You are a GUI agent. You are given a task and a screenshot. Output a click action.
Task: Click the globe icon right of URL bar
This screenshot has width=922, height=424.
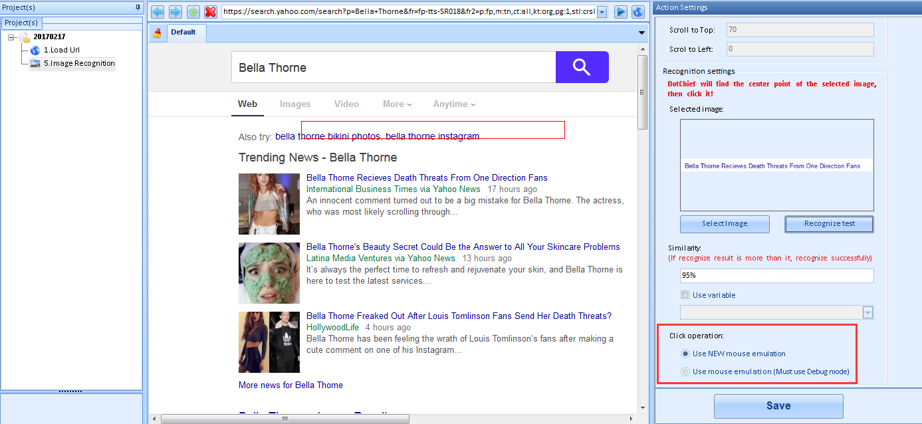638,12
